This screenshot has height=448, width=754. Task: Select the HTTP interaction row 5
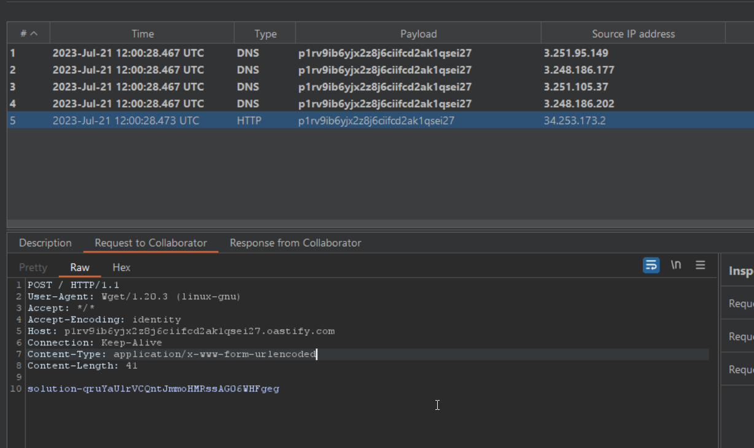tap(246, 120)
